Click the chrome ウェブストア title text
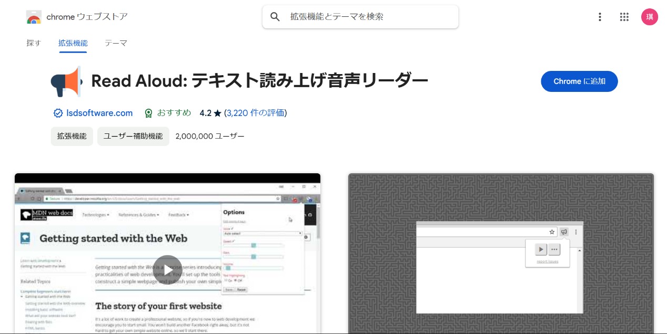 [x=87, y=17]
